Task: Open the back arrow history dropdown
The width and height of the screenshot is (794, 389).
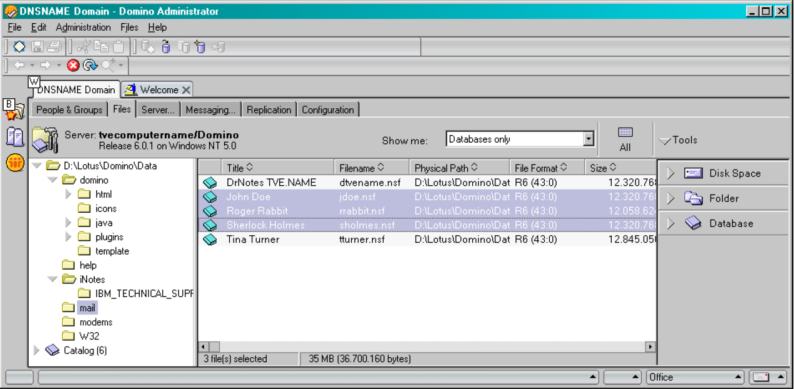Action: 32,65
